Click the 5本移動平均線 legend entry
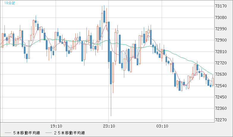233x137 pixels. (x=23, y=133)
